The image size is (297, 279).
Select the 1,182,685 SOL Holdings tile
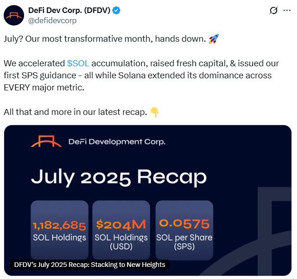point(59,230)
